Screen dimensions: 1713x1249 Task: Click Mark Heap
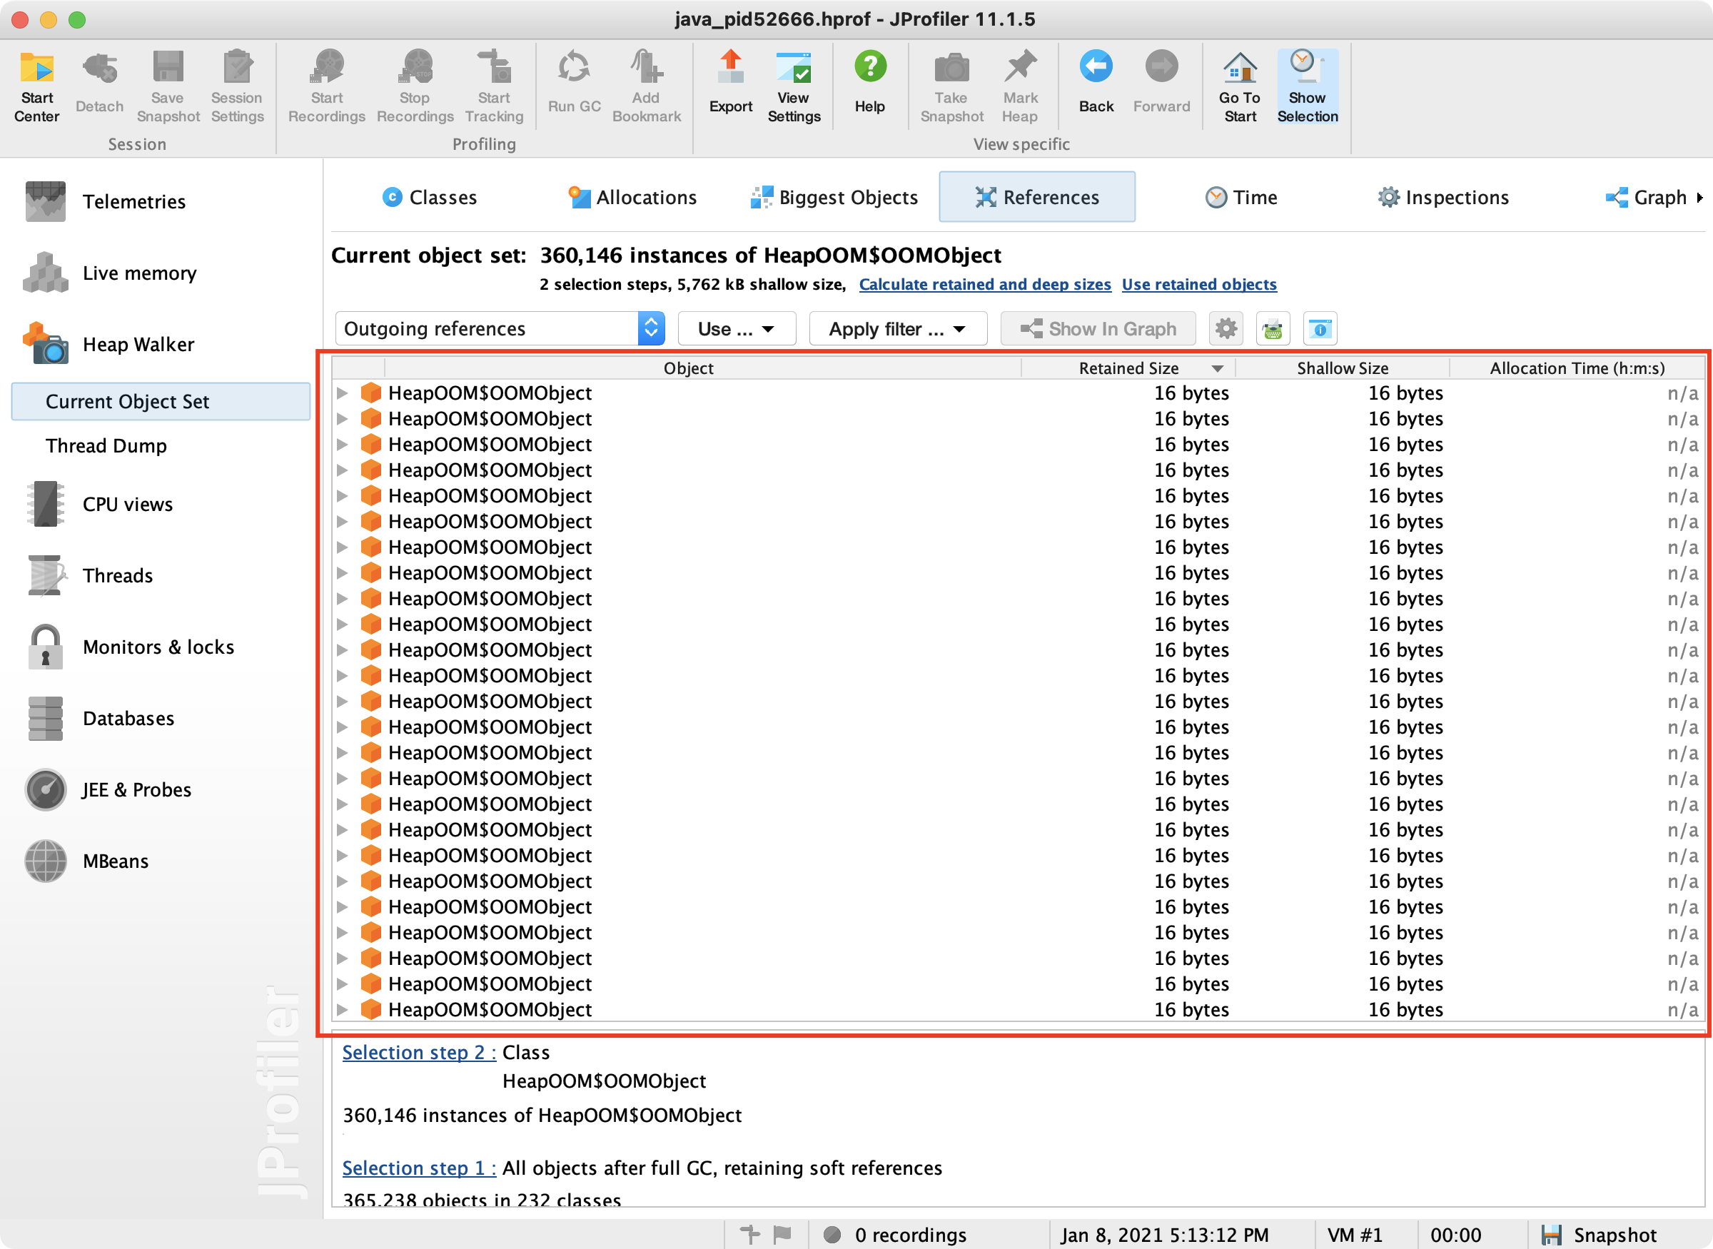point(1020,86)
